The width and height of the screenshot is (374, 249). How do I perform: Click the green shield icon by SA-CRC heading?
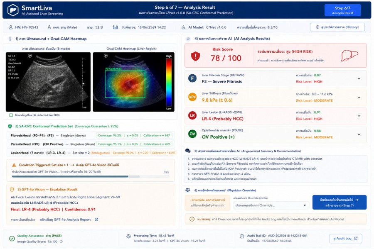10,126
